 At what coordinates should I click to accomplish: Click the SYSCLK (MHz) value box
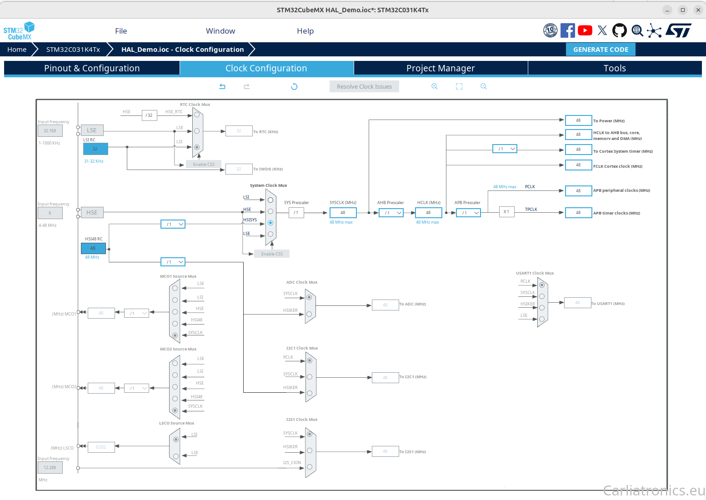[x=343, y=213]
